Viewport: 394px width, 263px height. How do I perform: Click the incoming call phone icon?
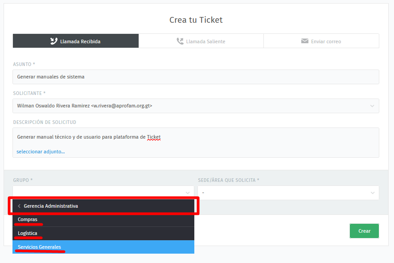tap(54, 41)
